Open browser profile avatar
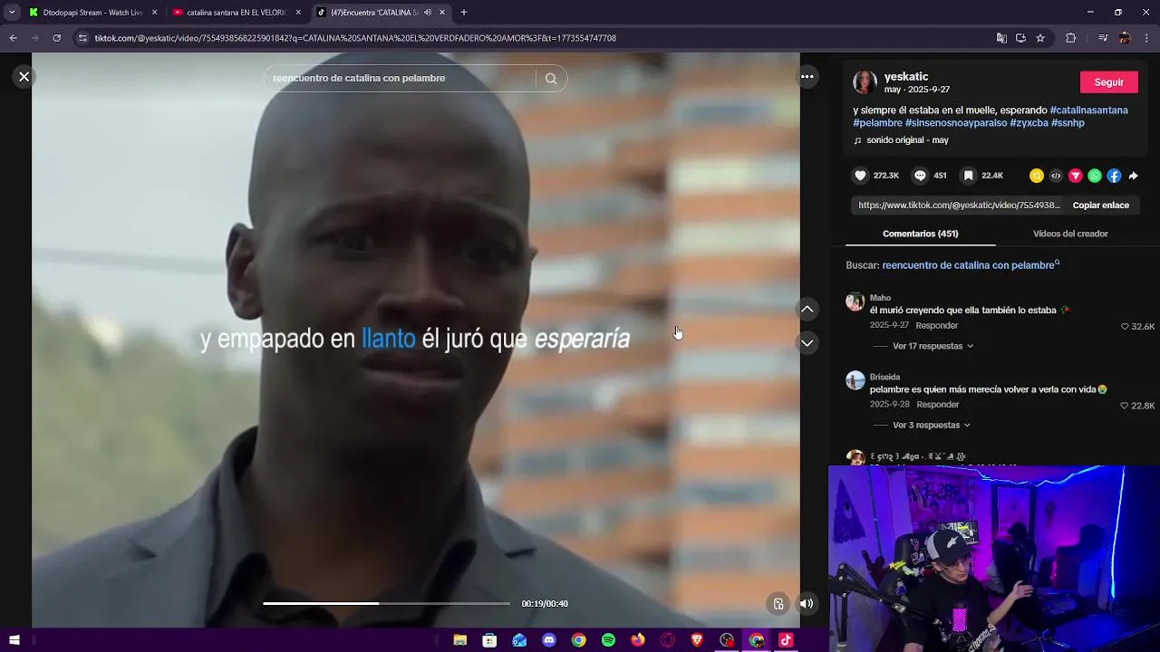 1125,38
